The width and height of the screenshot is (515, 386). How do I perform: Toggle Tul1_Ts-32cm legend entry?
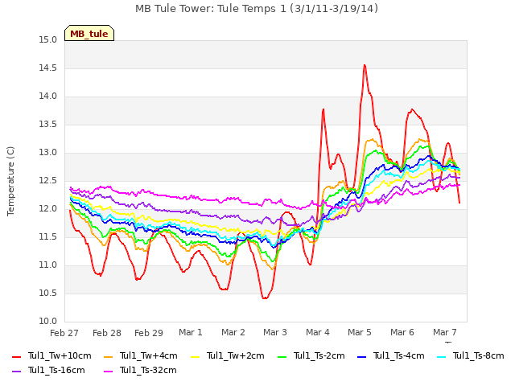[x=140, y=371]
